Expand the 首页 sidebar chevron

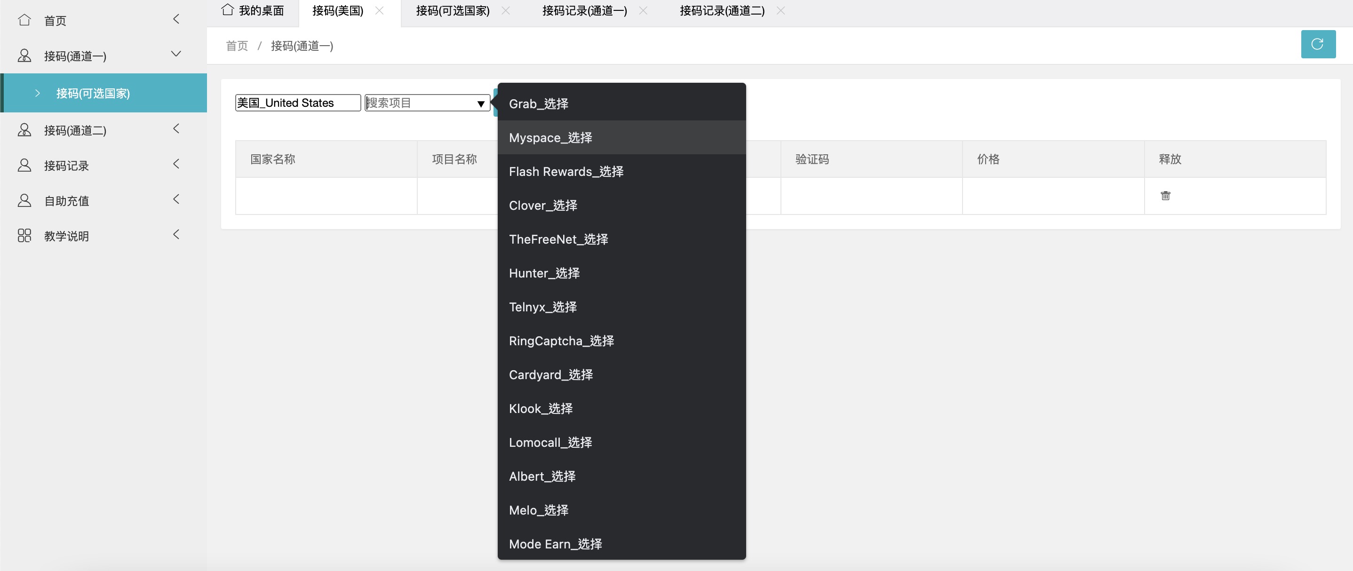coord(176,19)
